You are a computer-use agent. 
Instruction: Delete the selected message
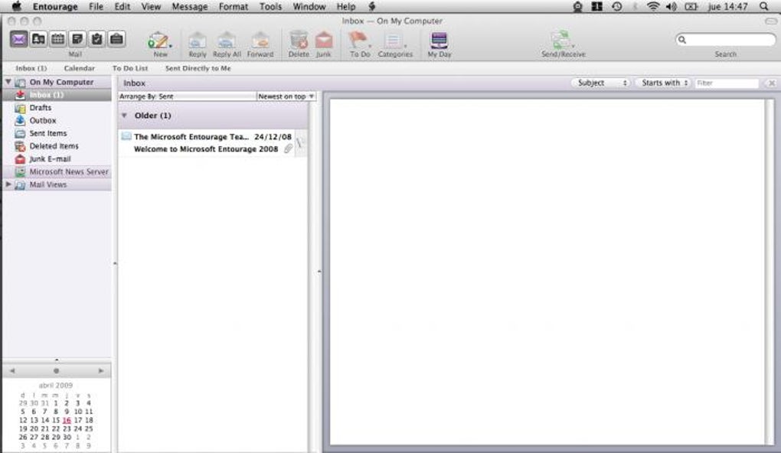pos(299,44)
